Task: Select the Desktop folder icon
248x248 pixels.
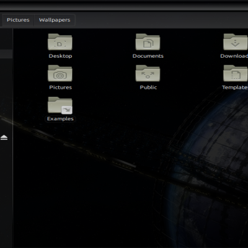Action: [60, 42]
